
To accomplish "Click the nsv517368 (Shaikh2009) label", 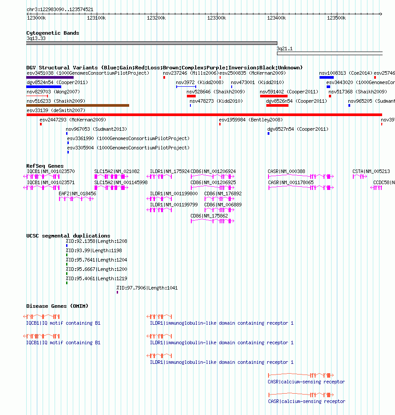I will [x=358, y=92].
